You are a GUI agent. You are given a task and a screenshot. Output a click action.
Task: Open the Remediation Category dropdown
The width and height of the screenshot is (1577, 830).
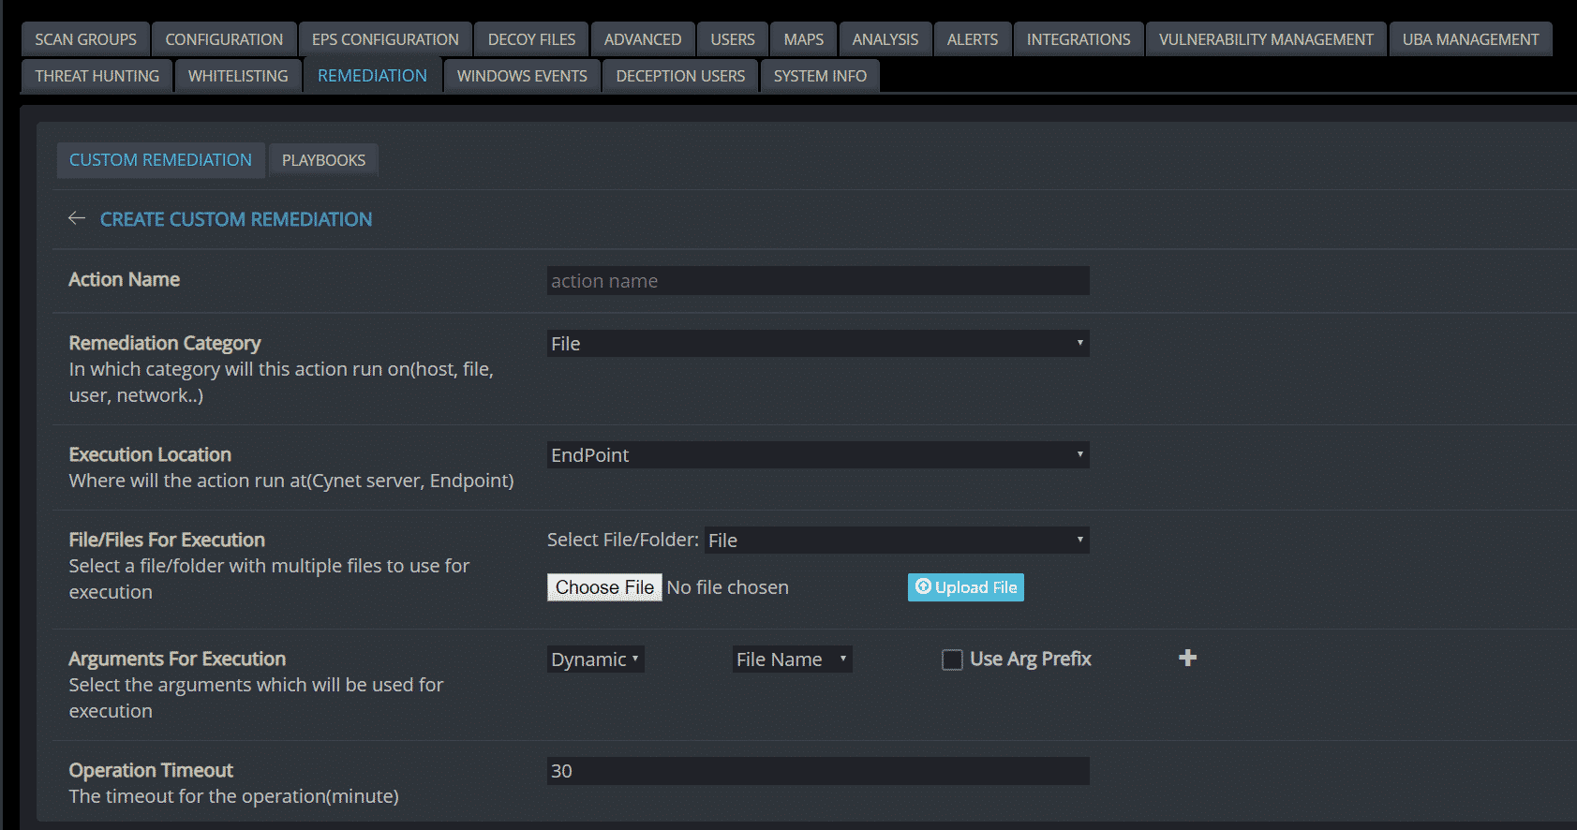coord(818,344)
